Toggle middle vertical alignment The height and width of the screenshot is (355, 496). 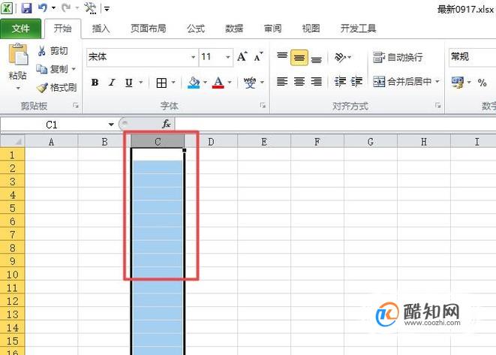(x=299, y=58)
